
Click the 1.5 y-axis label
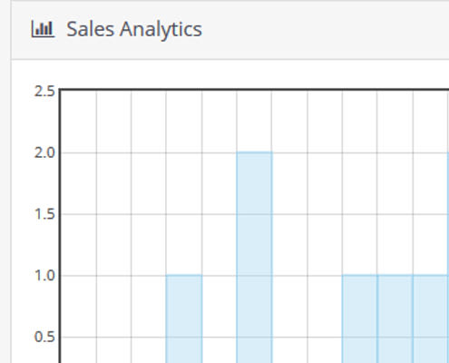point(44,214)
